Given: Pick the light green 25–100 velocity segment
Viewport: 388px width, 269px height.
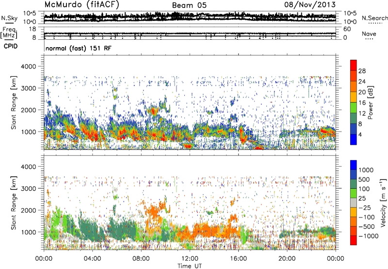Looking at the screenshot, I should click(354, 193).
